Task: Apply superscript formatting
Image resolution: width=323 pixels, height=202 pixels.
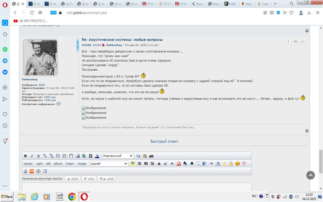Action: coord(166,164)
